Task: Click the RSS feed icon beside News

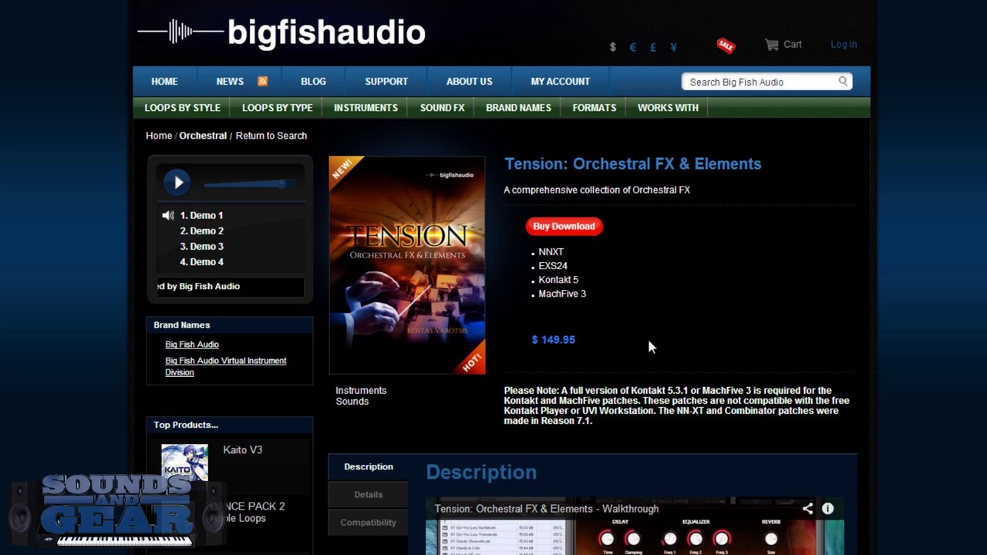Action: 262,81
